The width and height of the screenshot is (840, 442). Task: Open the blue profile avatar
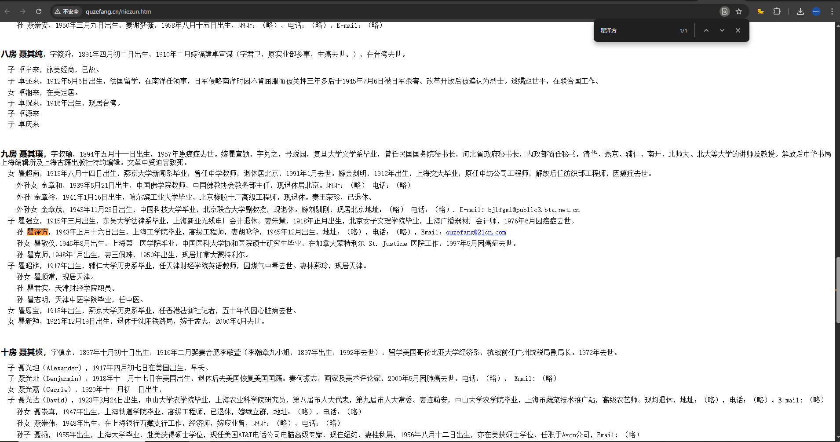pyautogui.click(x=816, y=11)
